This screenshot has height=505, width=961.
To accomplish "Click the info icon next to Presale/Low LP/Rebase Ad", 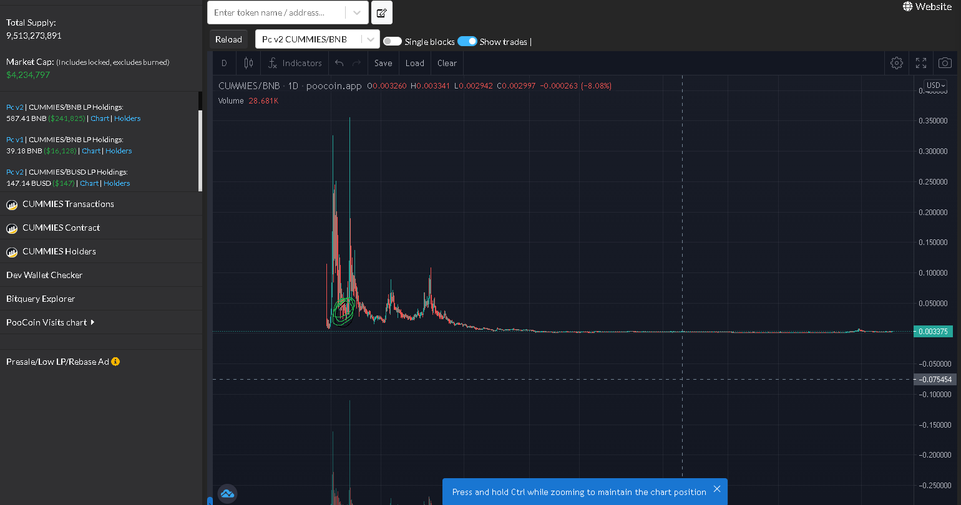I will coord(115,362).
